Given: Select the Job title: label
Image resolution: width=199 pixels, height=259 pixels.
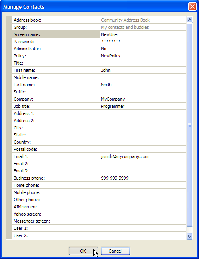Looking at the screenshot, I should (56, 106).
